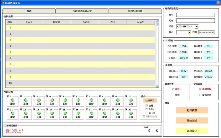Click the green indicator for fixture 11

(x=12, y=113)
